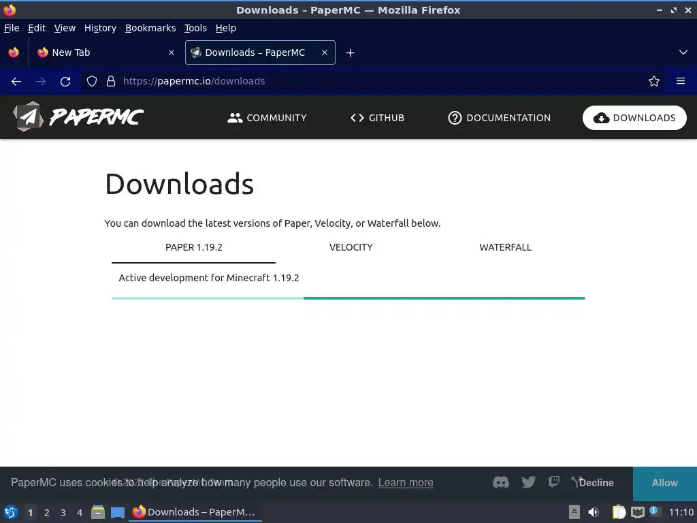
Task: Switch to the WATERFALL tab
Action: [x=506, y=247]
